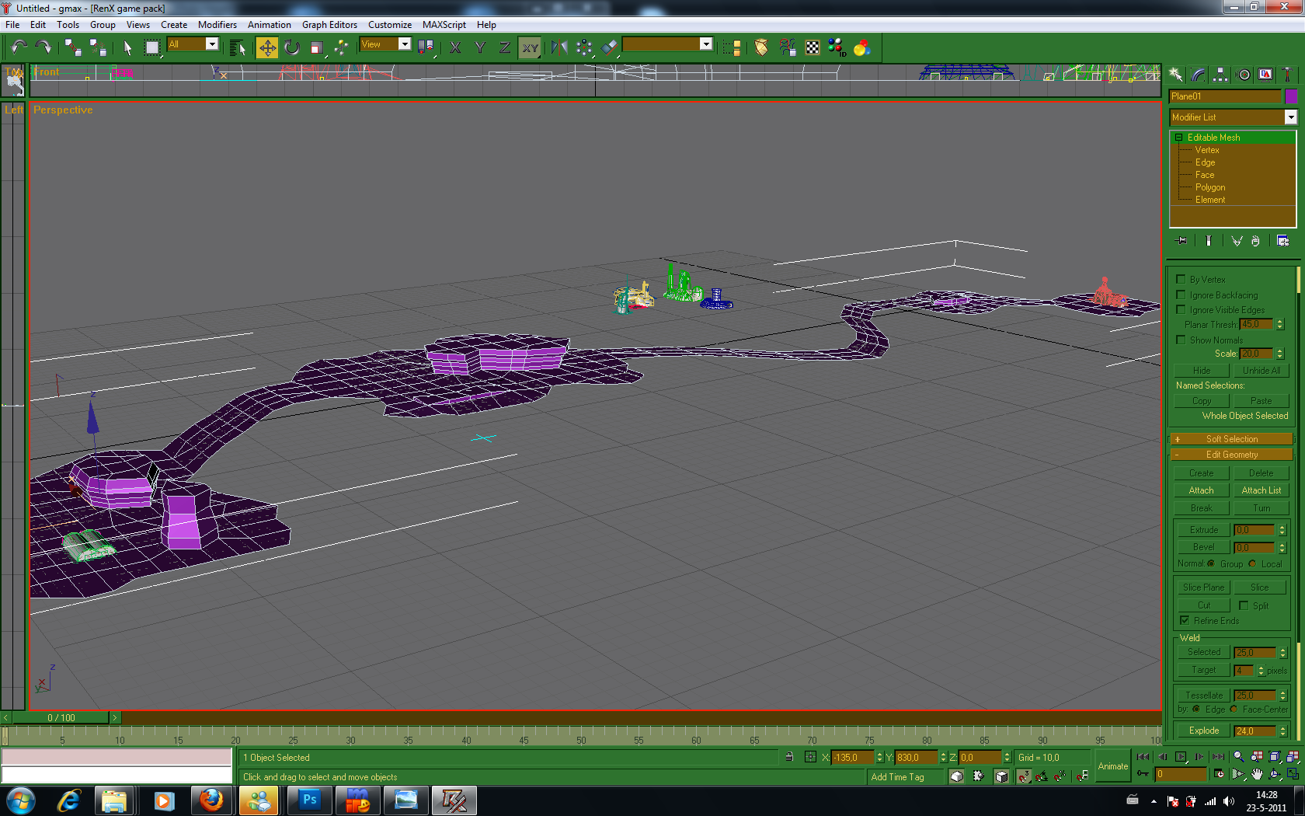The image size is (1305, 816).
Task: Open the Utilities hammer panel
Action: [x=1287, y=75]
